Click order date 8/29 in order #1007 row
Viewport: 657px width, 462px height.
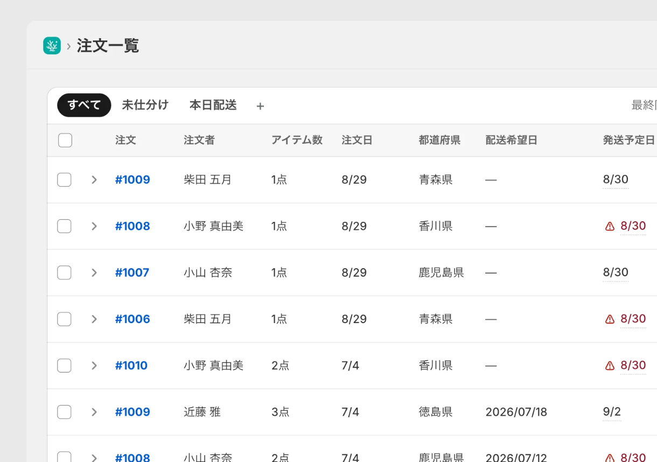(354, 272)
